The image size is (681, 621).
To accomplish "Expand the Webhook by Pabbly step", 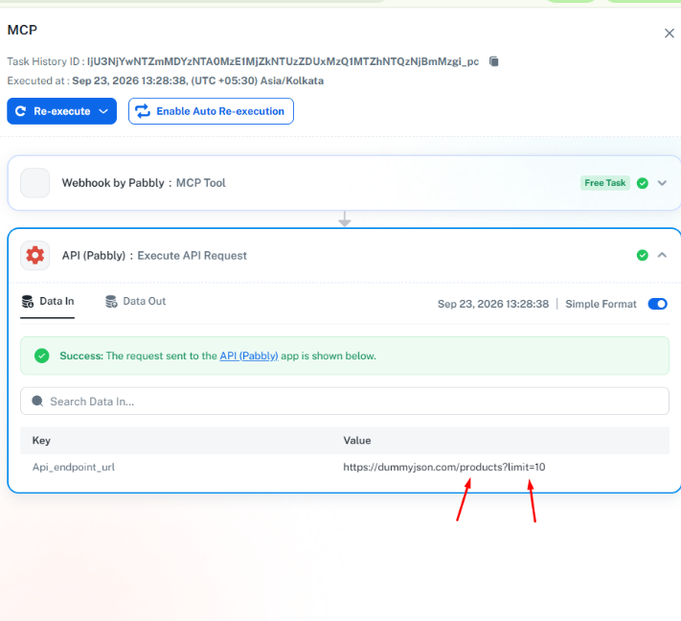I will (x=662, y=183).
